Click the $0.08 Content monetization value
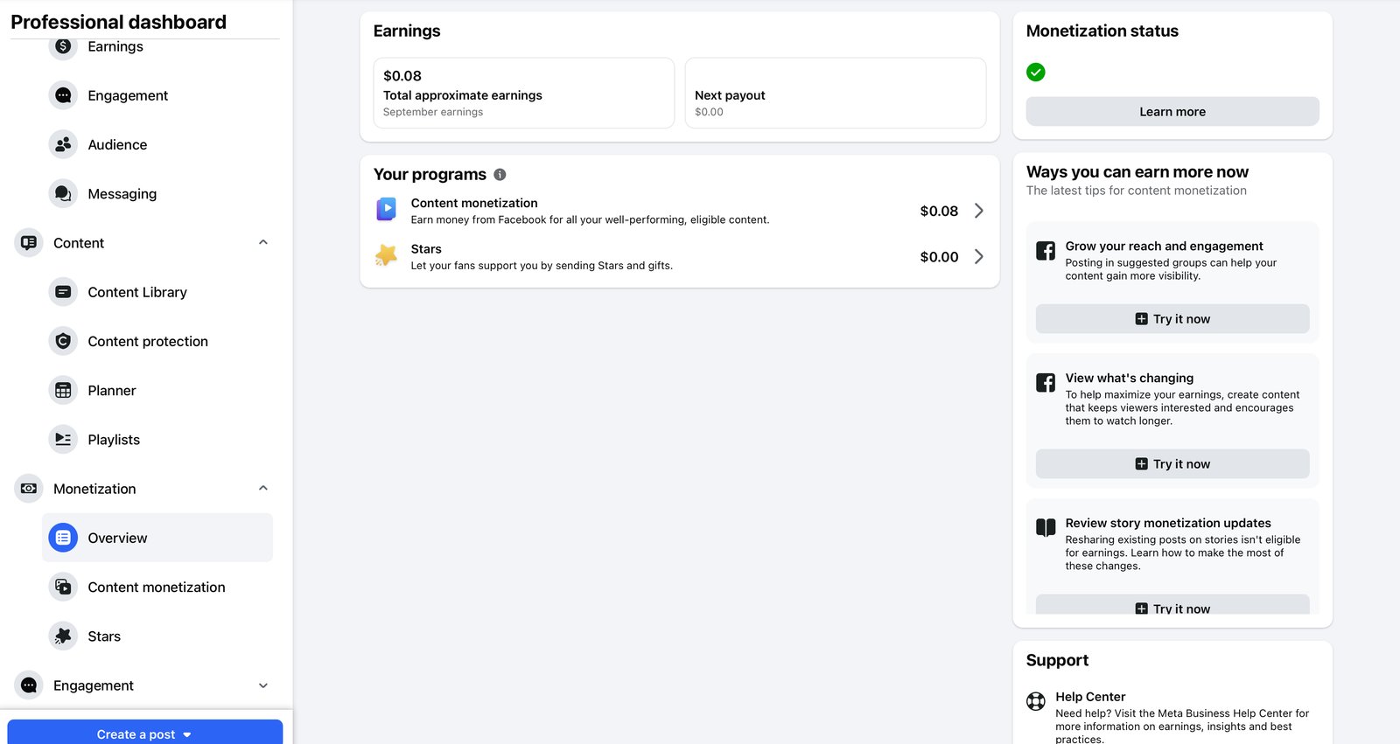This screenshot has width=1400, height=744. (x=939, y=211)
